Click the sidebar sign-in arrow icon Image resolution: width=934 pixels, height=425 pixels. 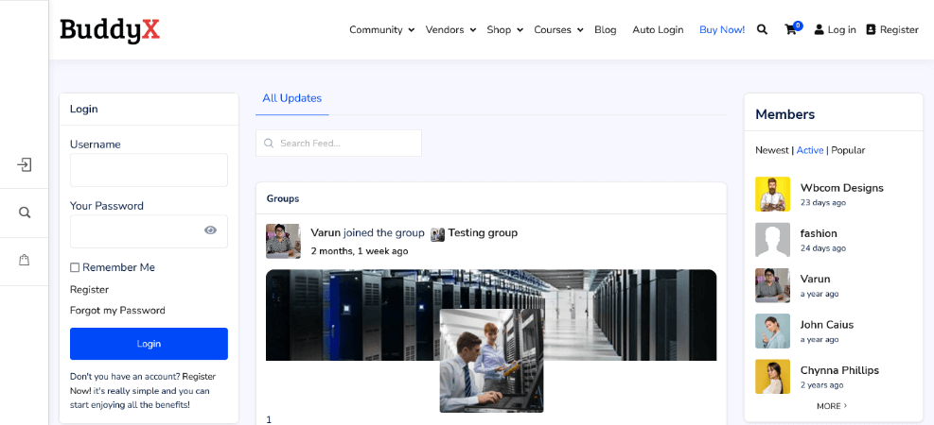(x=25, y=164)
